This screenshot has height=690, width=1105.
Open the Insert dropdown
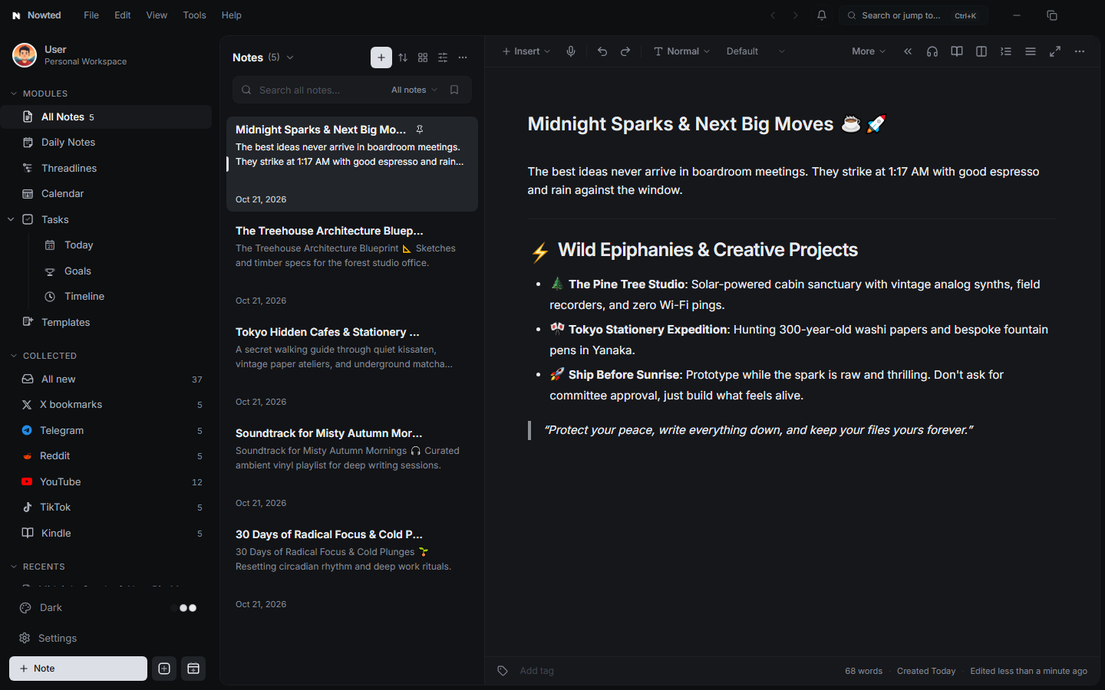pos(526,51)
